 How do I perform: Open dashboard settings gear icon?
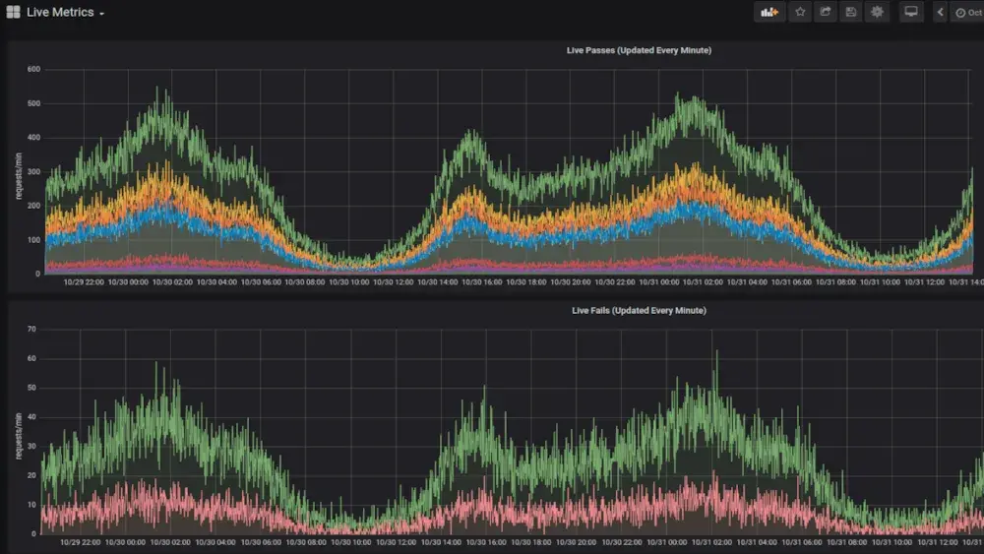[x=877, y=12]
